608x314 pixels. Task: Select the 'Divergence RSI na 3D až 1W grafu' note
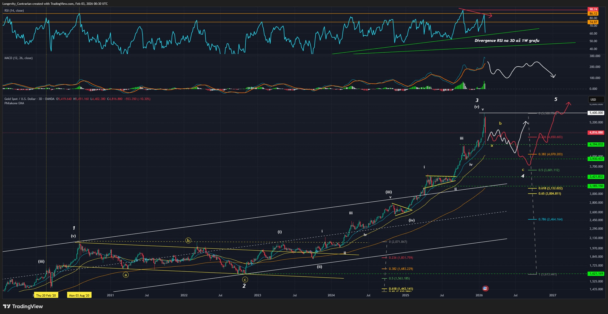point(507,40)
